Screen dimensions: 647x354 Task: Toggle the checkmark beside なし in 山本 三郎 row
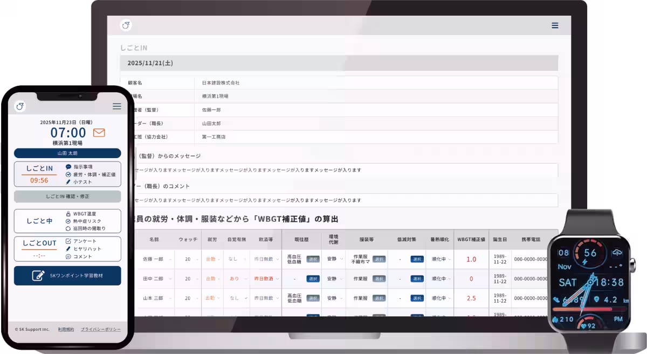246,297
